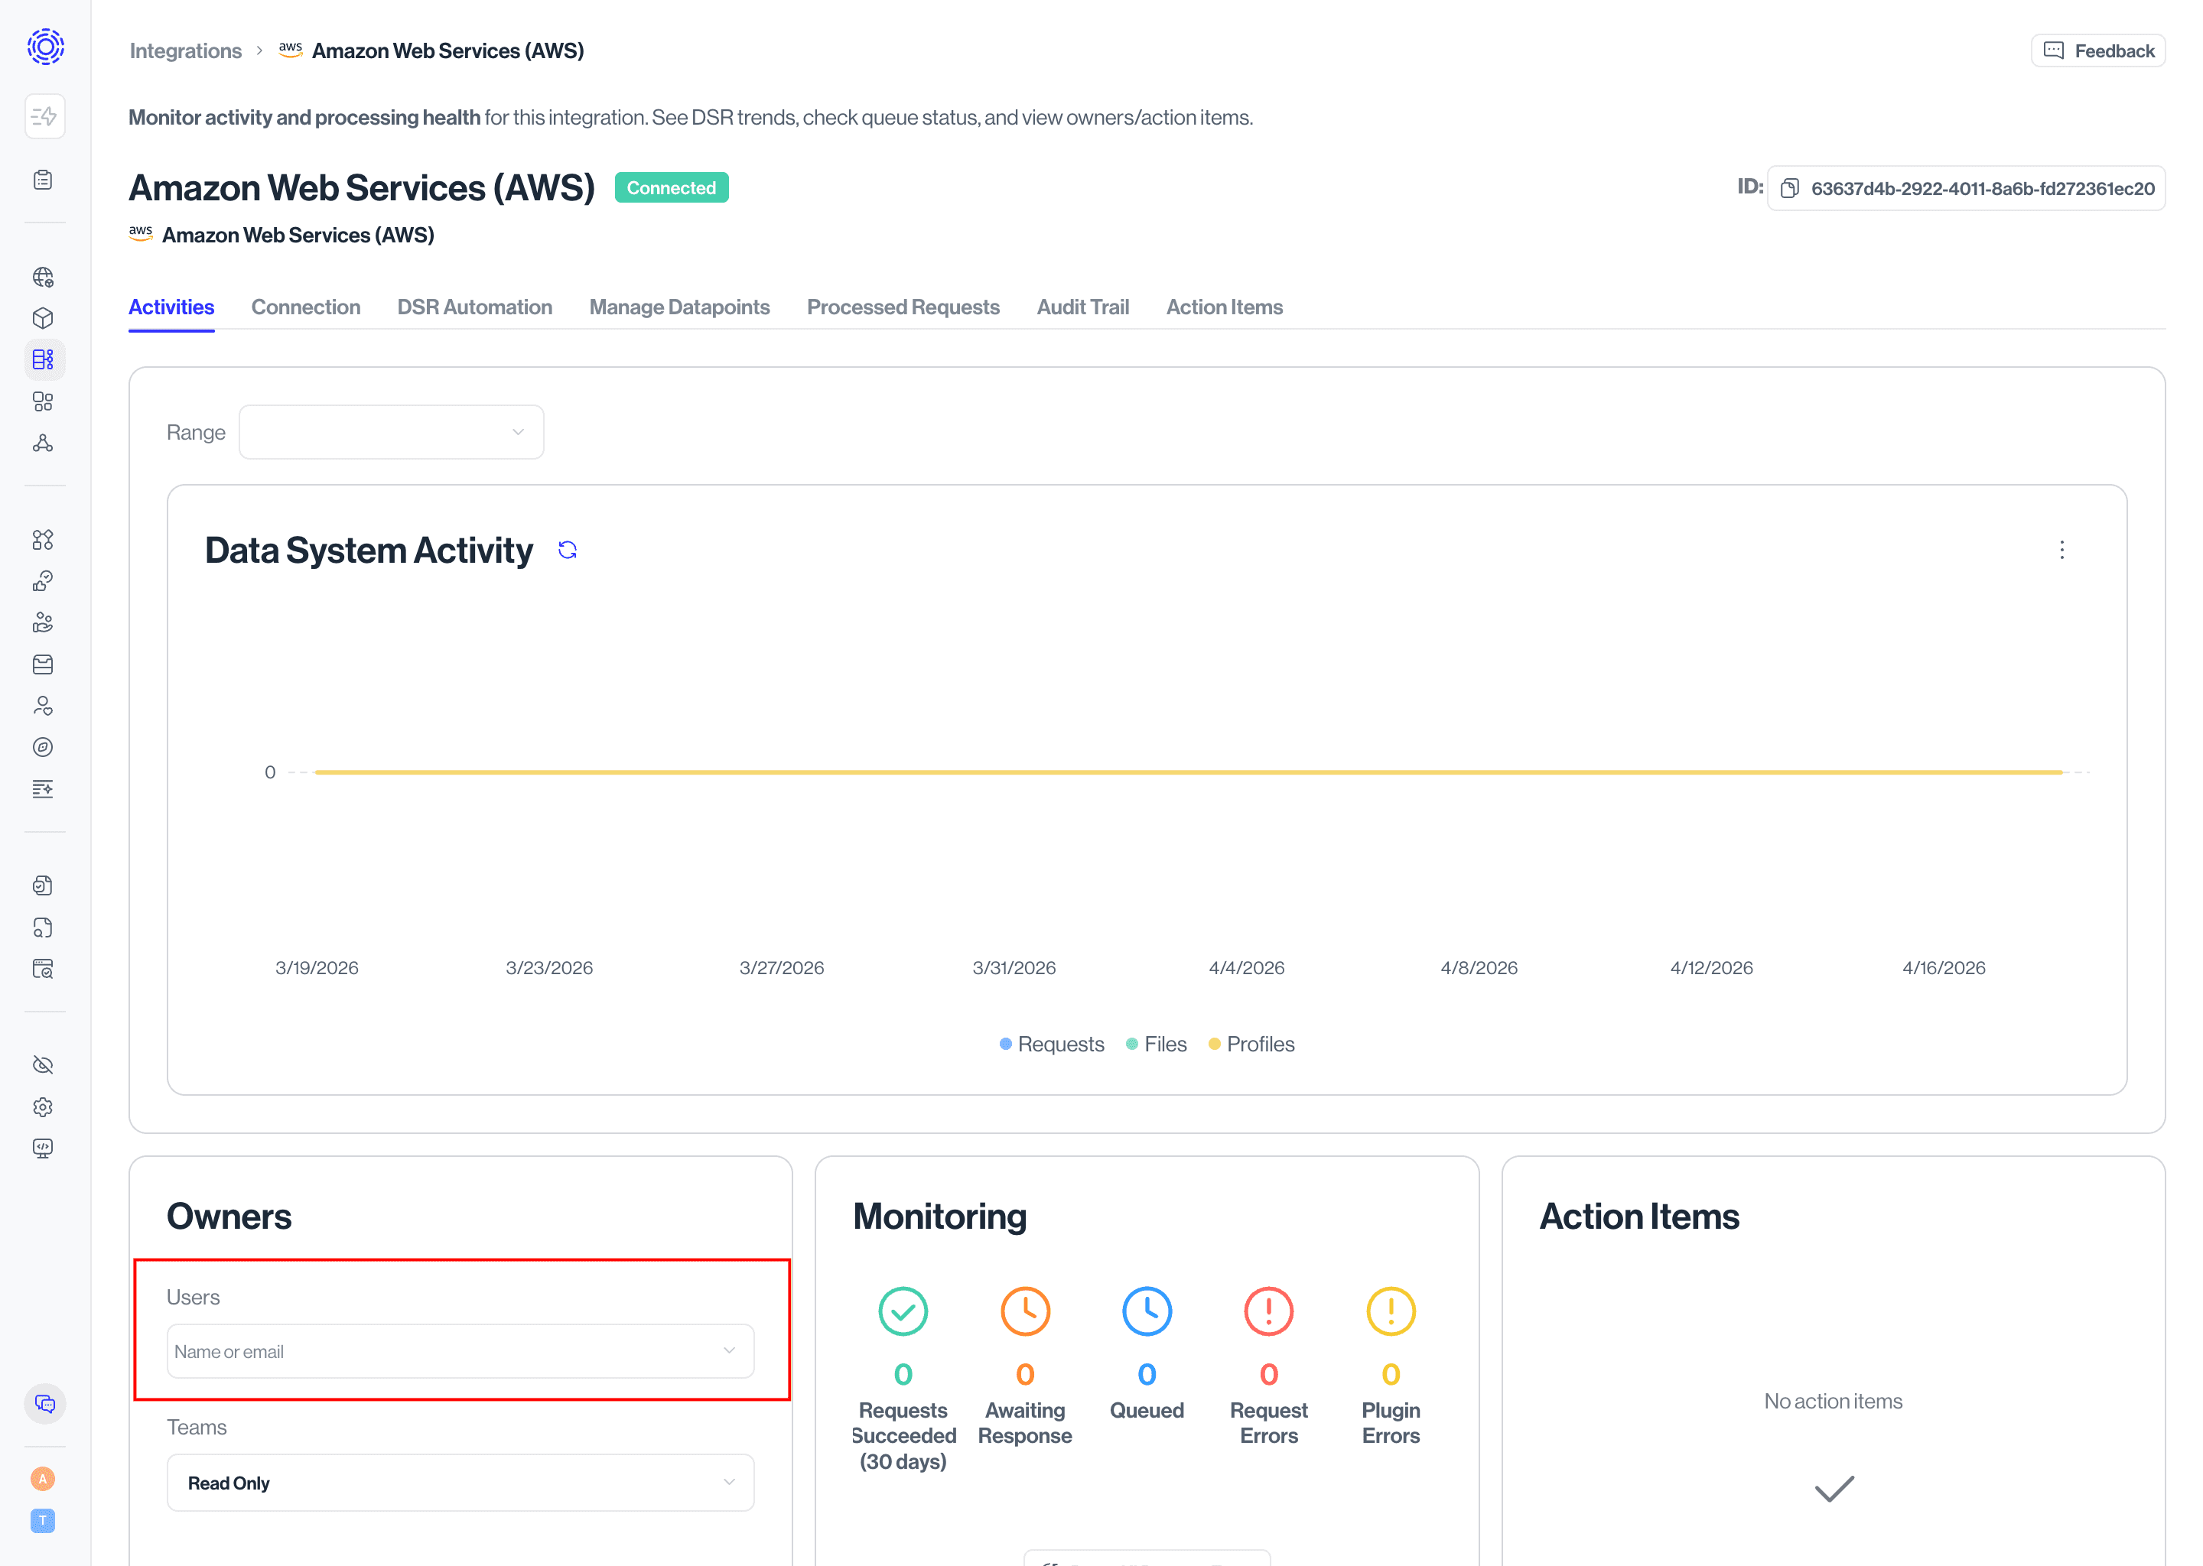The width and height of the screenshot is (2203, 1566).
Task: Click the blue circular app logo
Action: point(44,45)
